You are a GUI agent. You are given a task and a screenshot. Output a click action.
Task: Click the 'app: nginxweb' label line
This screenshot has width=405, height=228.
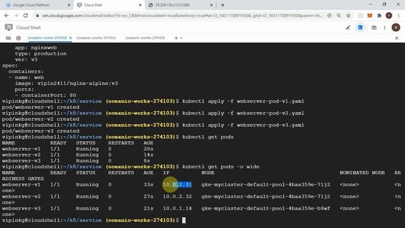pos(35,47)
